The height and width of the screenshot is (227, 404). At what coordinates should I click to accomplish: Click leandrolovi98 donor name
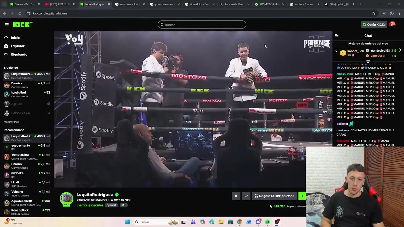(x=380, y=51)
